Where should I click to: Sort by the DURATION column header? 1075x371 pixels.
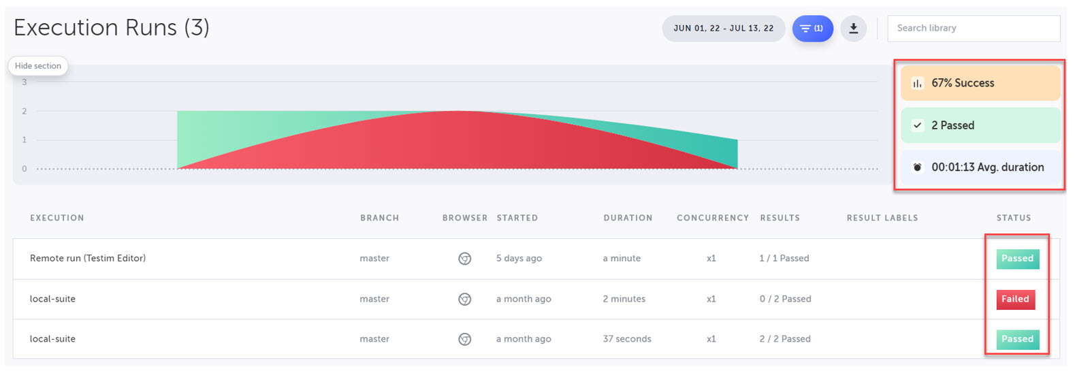pyautogui.click(x=627, y=218)
